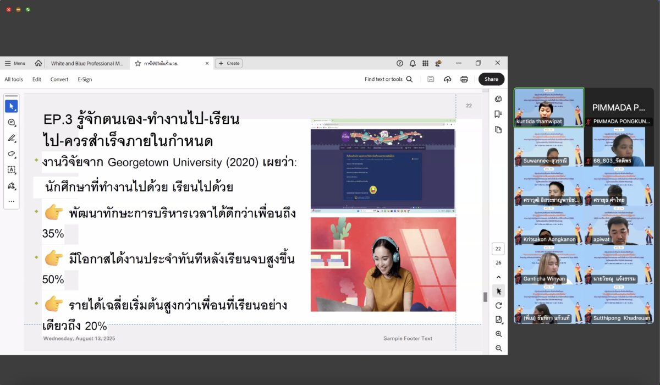Choose the highlighter pen tool

click(11, 138)
